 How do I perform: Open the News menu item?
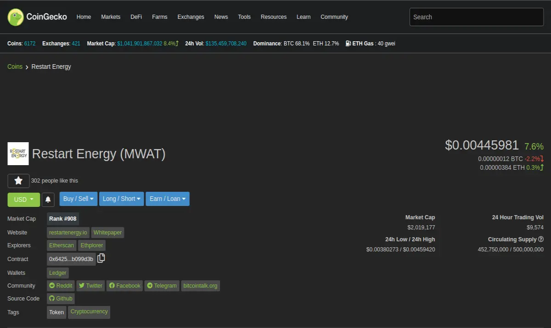point(221,17)
